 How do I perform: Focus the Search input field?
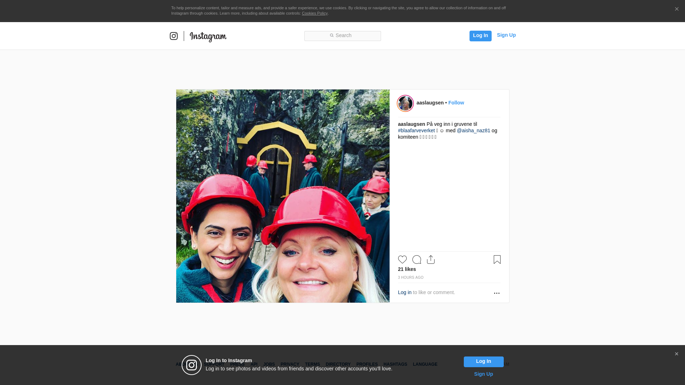coord(342,36)
